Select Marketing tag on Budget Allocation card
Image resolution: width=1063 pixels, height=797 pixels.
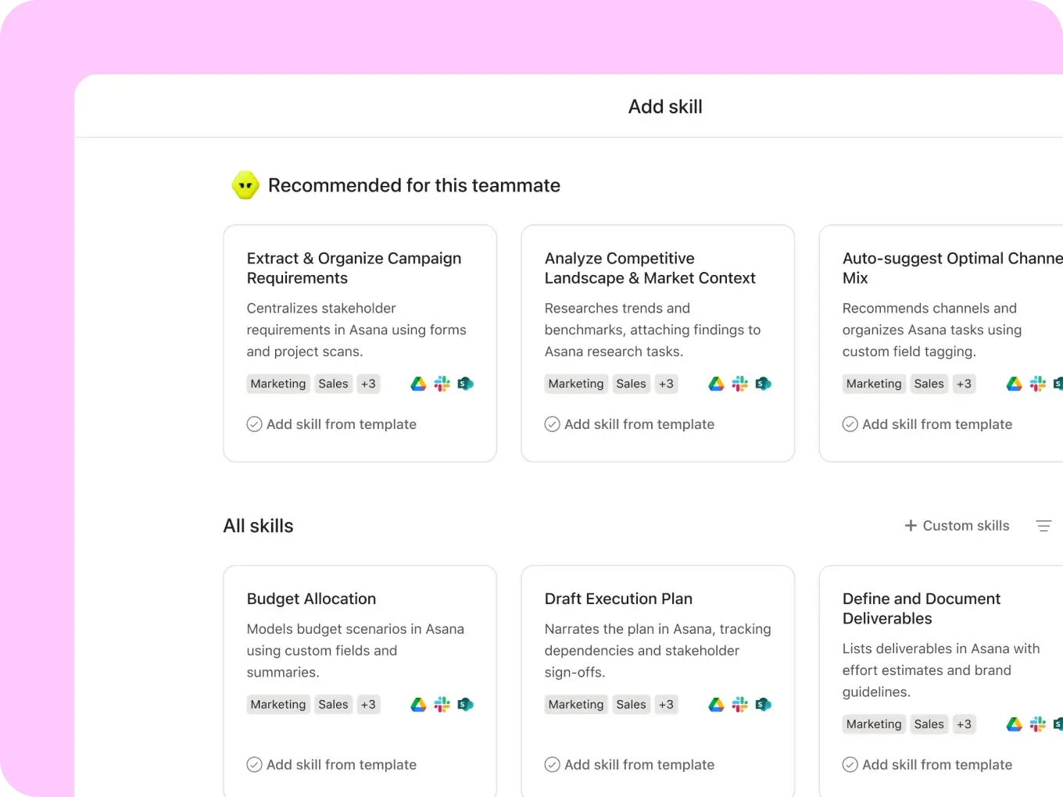coord(278,705)
